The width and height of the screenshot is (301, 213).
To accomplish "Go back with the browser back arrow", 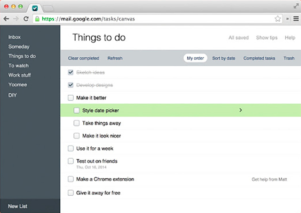I will 6,19.
